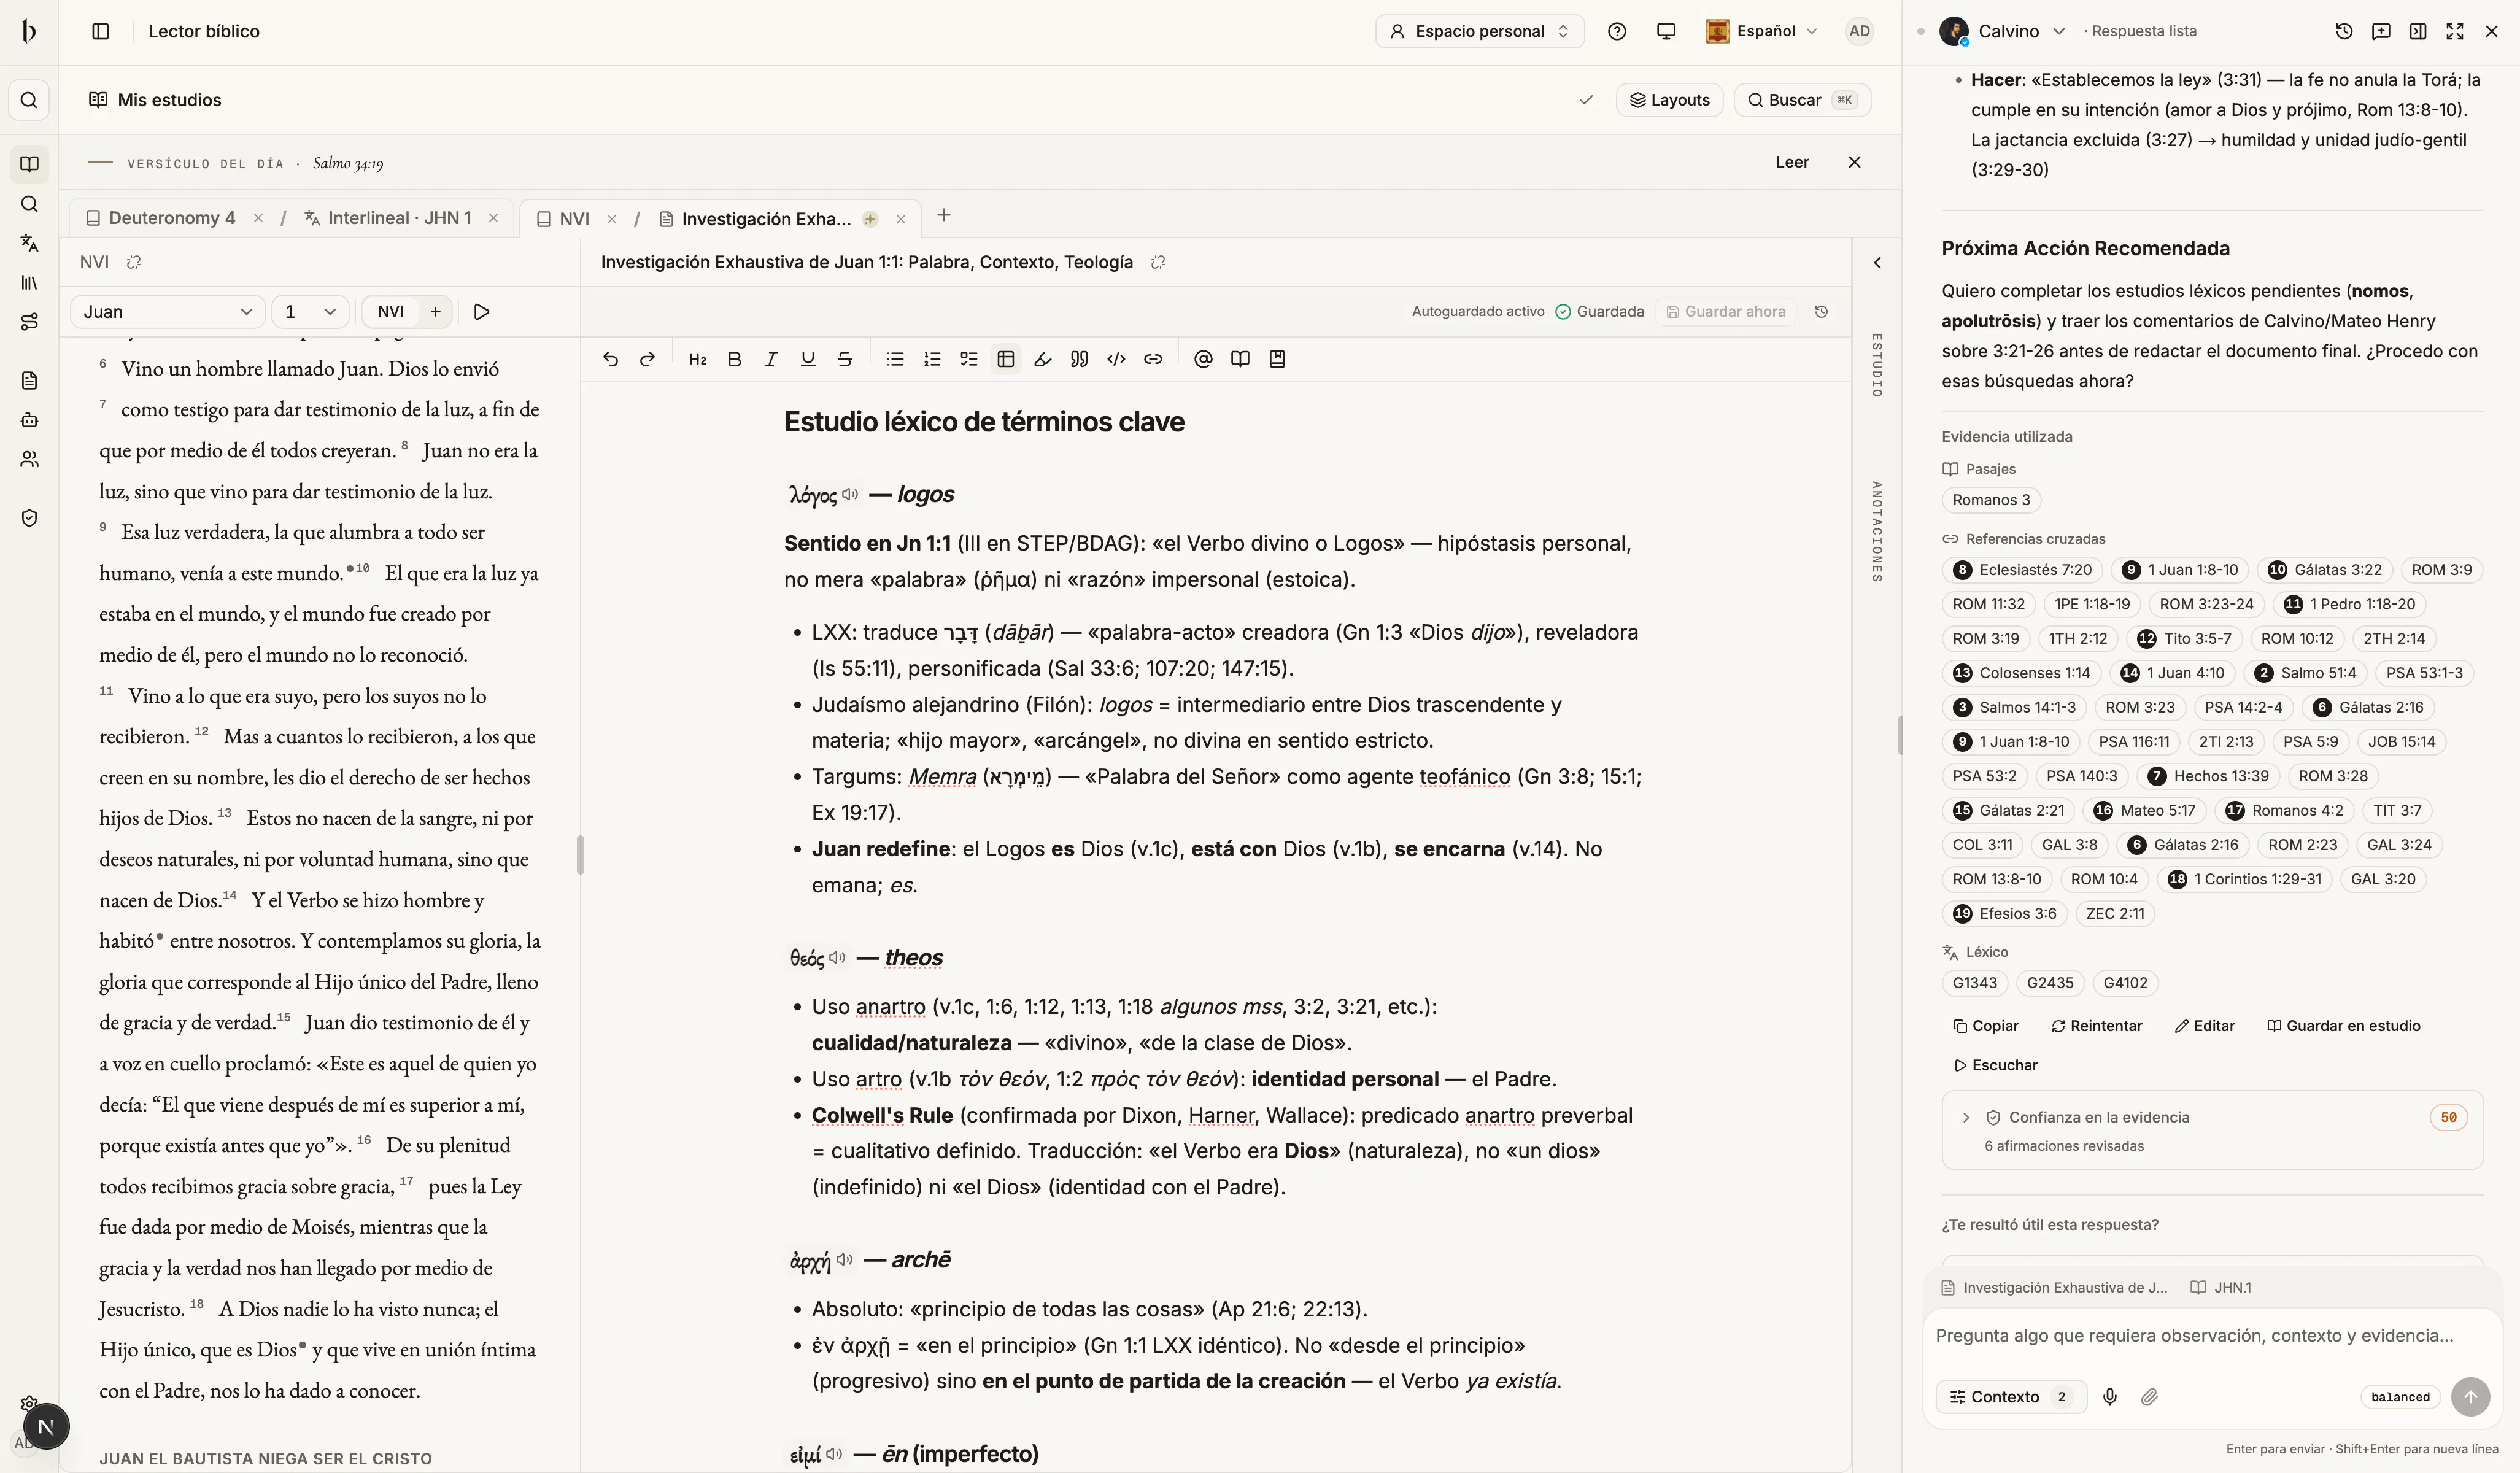Collapse the right study side panel chevron
The height and width of the screenshot is (1473, 2520).
click(x=1877, y=263)
